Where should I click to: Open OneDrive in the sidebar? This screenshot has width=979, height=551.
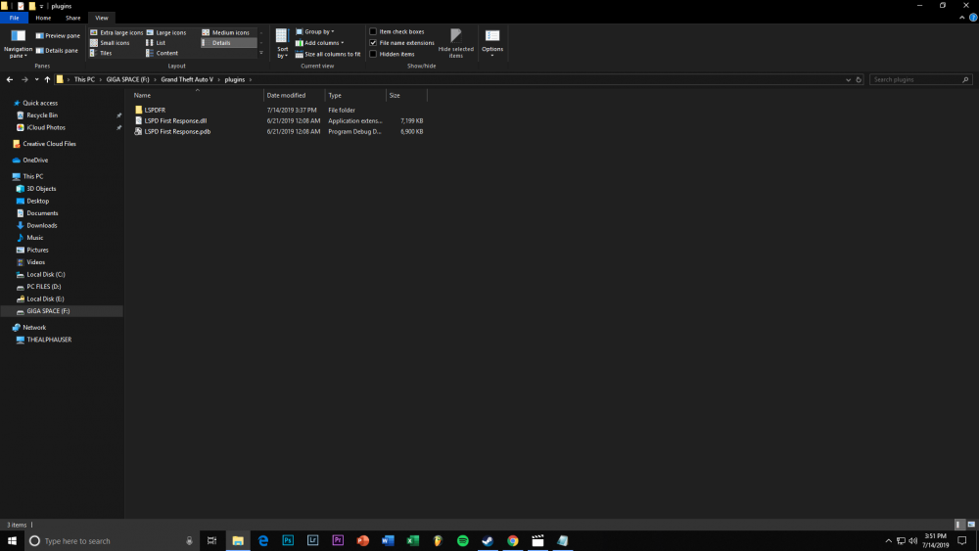point(35,161)
